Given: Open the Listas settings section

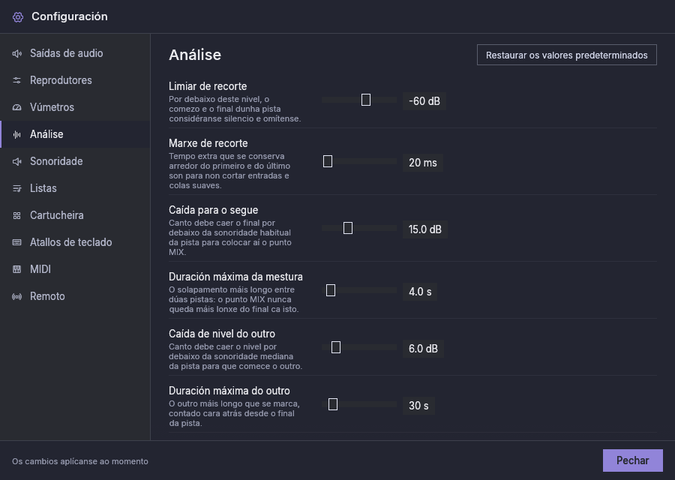Looking at the screenshot, I should coord(75,188).
